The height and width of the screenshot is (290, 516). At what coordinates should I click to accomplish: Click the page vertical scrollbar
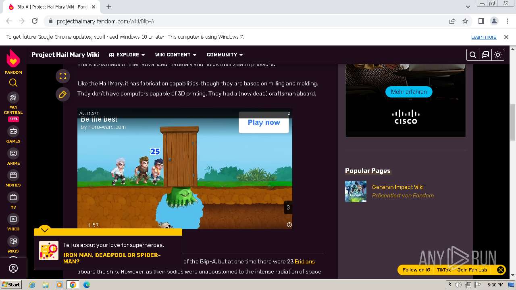pos(513,122)
